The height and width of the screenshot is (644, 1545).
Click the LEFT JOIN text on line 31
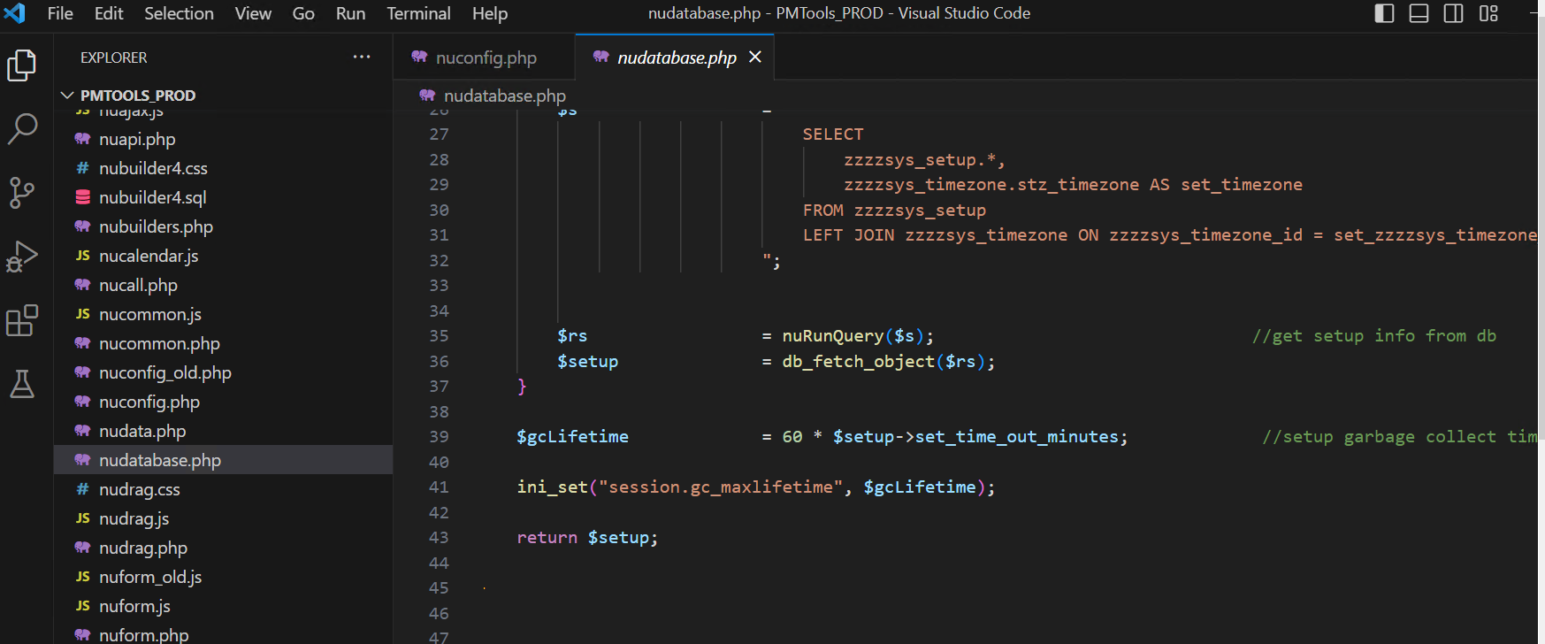coord(848,235)
